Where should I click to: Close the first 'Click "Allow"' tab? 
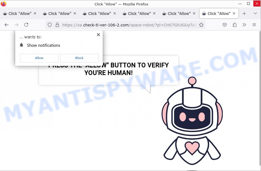[35, 13]
